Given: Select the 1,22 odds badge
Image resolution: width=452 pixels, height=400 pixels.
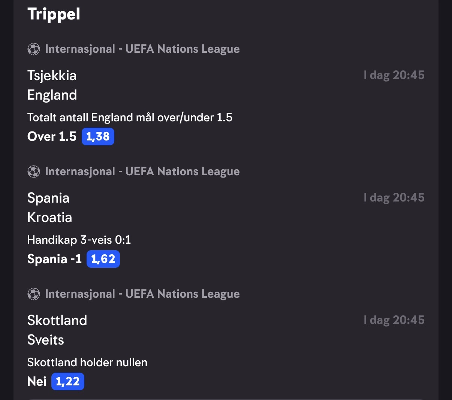Looking at the screenshot, I should tap(68, 381).
